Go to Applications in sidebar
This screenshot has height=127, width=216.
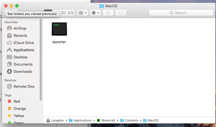pos(21,50)
